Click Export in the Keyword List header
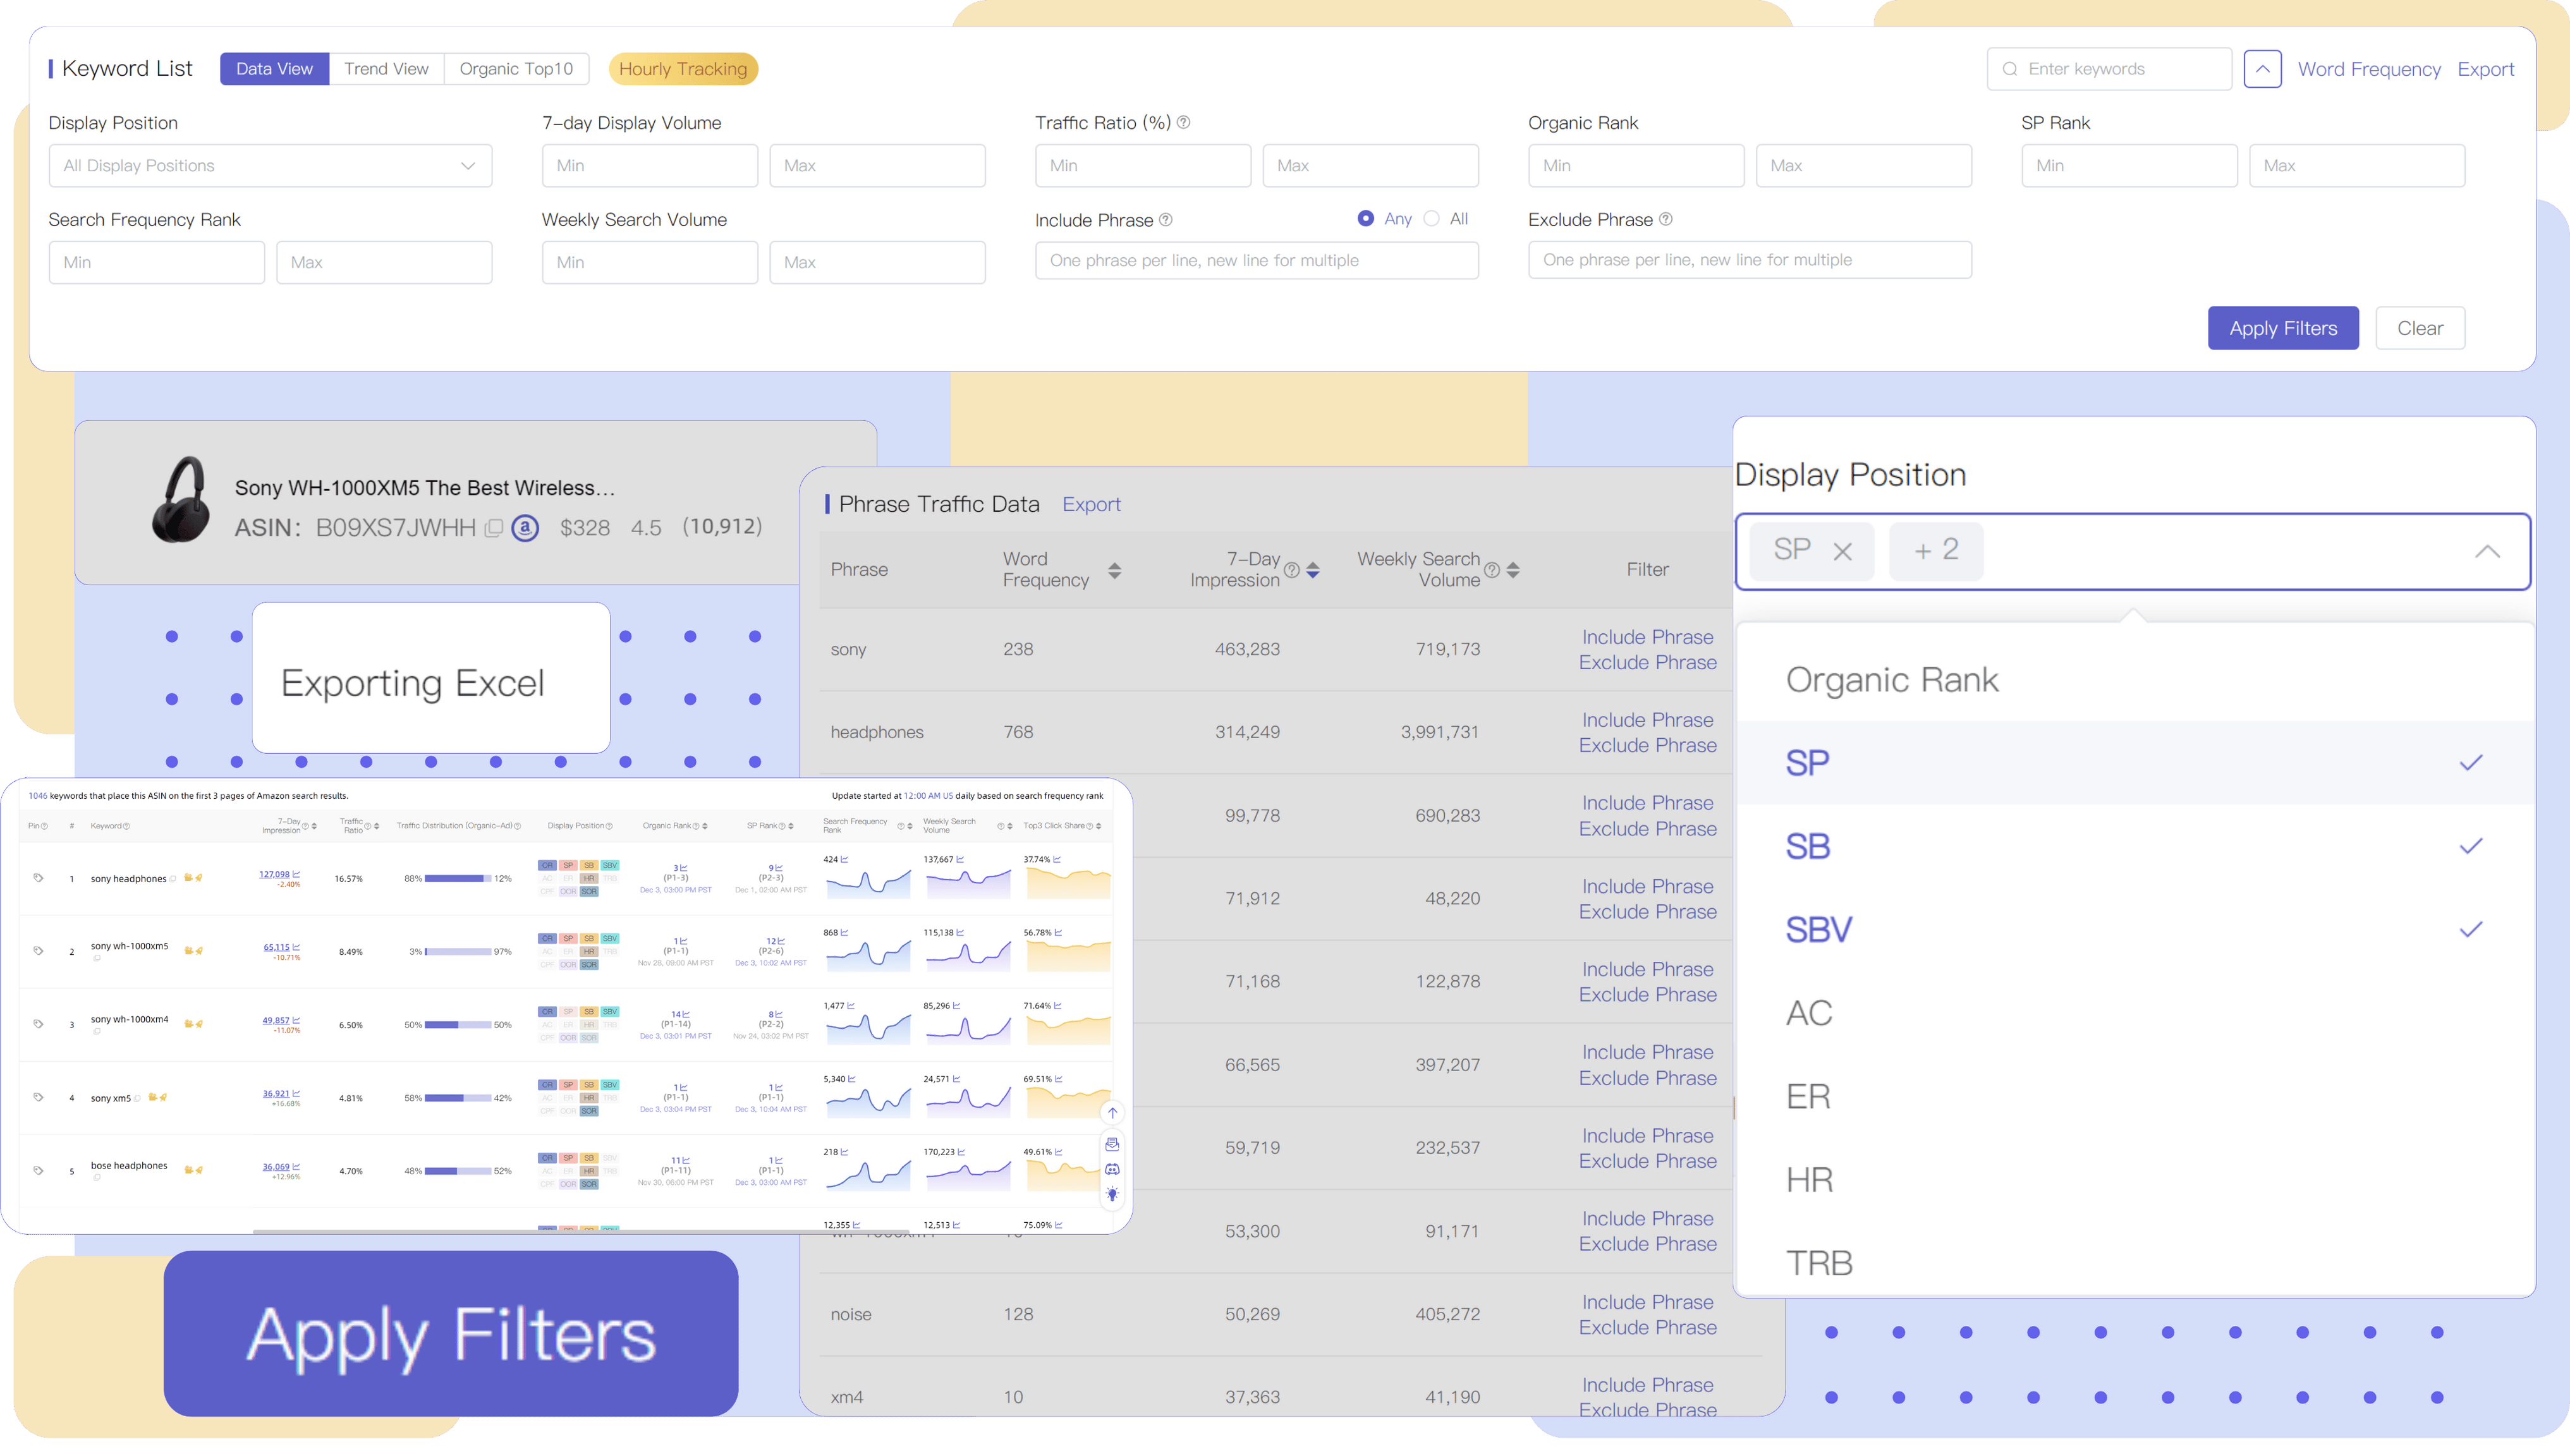 click(2486, 69)
